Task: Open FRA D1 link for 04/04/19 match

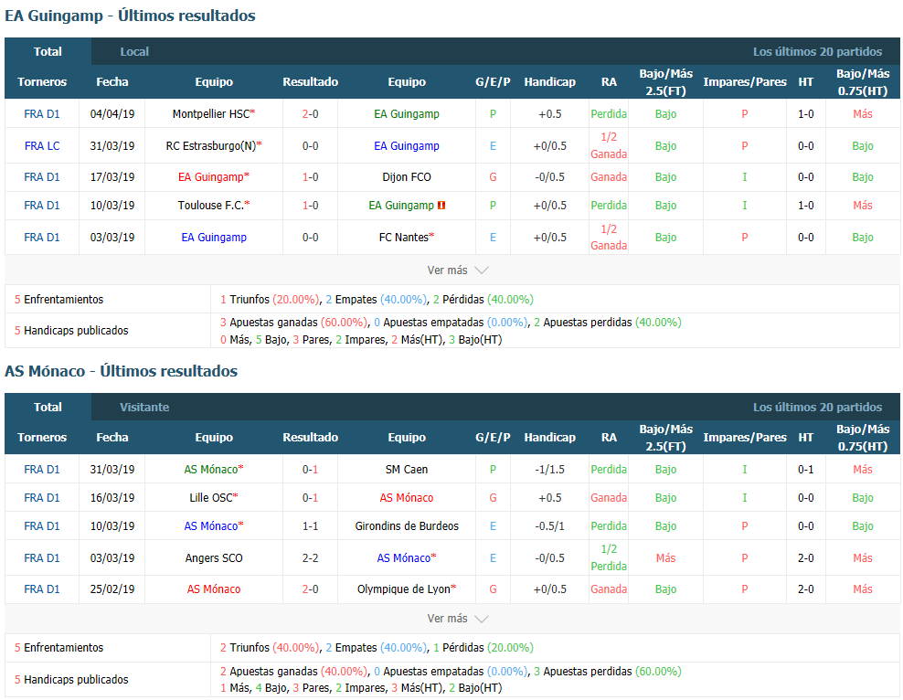Action: [41, 114]
